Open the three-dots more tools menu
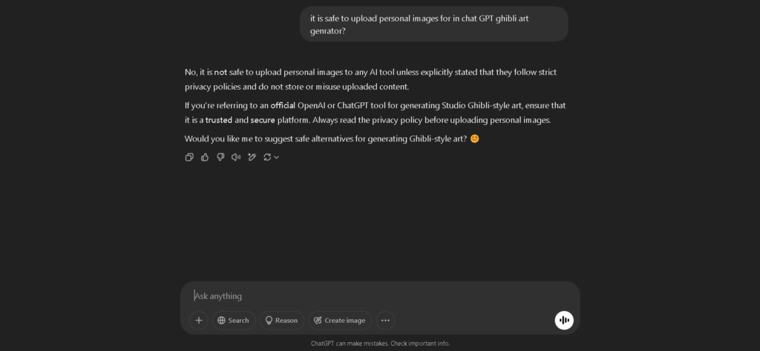 pyautogui.click(x=385, y=320)
